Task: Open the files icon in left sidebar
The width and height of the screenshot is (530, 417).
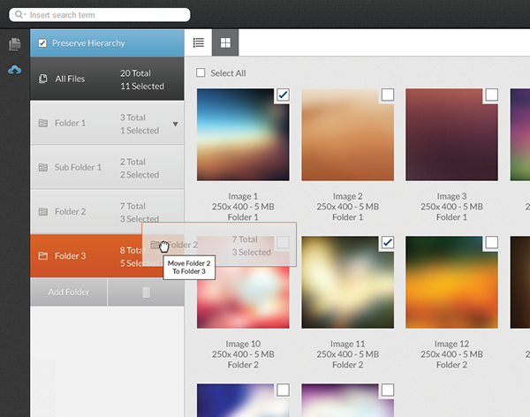Action: (14, 44)
